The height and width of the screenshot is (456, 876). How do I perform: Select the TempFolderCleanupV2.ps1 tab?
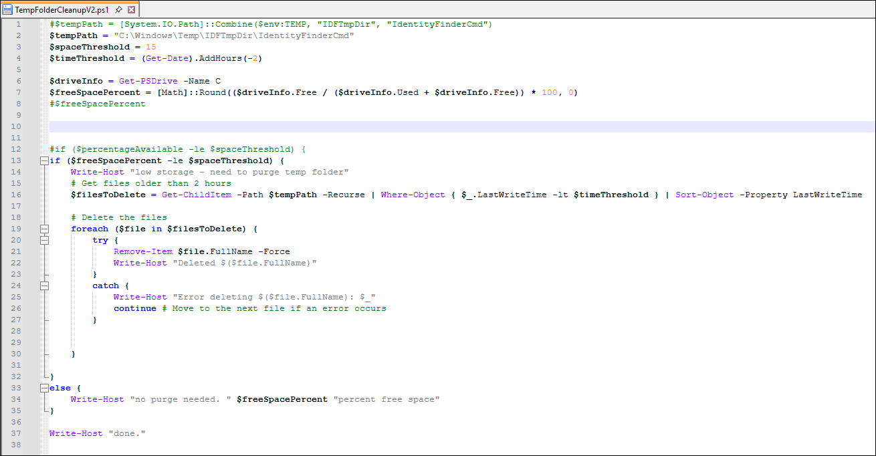[60, 10]
